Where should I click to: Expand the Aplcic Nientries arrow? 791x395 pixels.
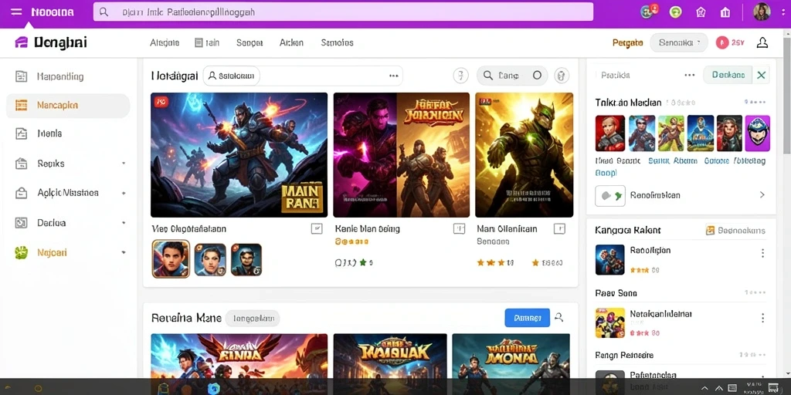coord(124,193)
